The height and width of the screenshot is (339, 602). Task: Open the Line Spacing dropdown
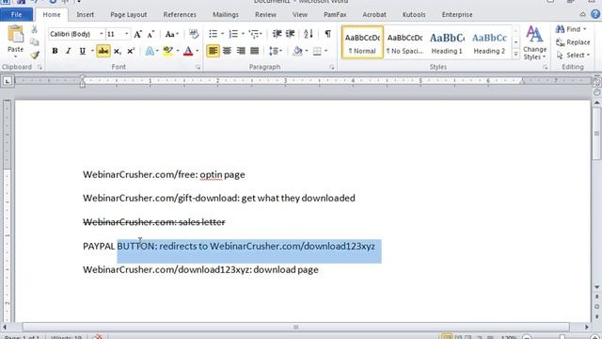tap(276, 51)
